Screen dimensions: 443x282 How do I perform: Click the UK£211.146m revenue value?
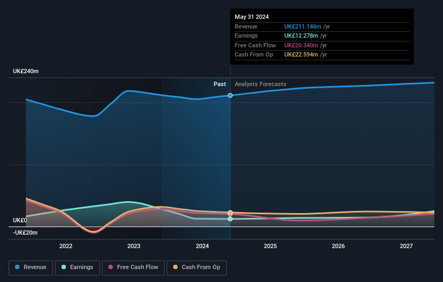click(x=303, y=26)
